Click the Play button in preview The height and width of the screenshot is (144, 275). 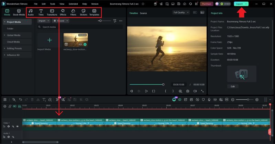tap(146, 91)
